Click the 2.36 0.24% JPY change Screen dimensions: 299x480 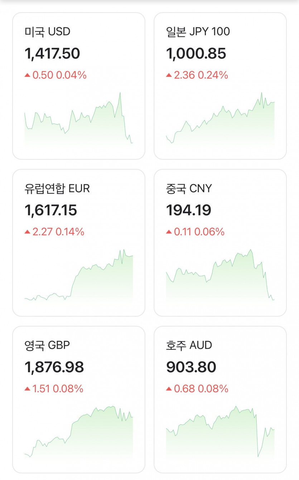201,75
